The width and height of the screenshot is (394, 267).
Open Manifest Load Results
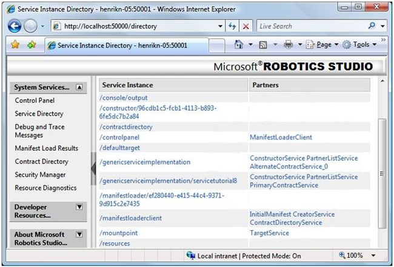pos(47,148)
